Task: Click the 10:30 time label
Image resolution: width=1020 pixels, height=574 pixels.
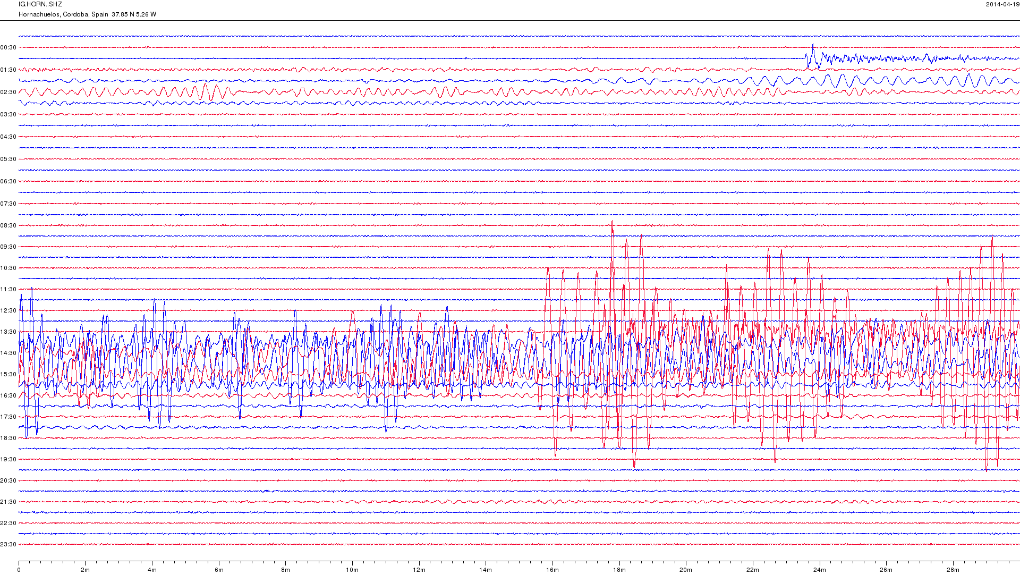Action: tap(8, 268)
